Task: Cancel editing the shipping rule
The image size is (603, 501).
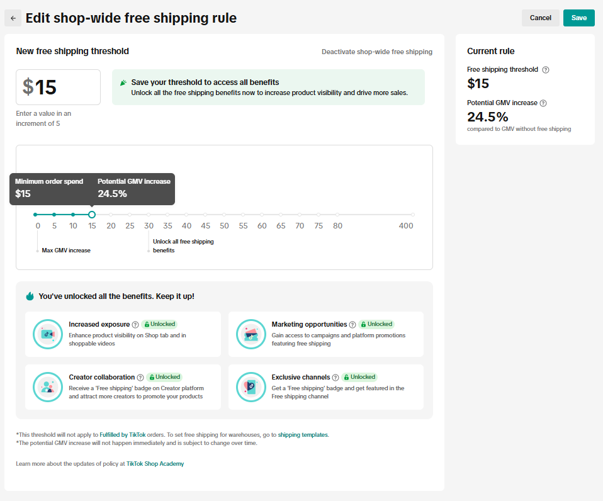Action: 540,18
